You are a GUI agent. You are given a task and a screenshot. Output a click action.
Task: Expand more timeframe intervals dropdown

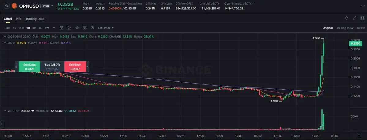pyautogui.click(x=54, y=28)
